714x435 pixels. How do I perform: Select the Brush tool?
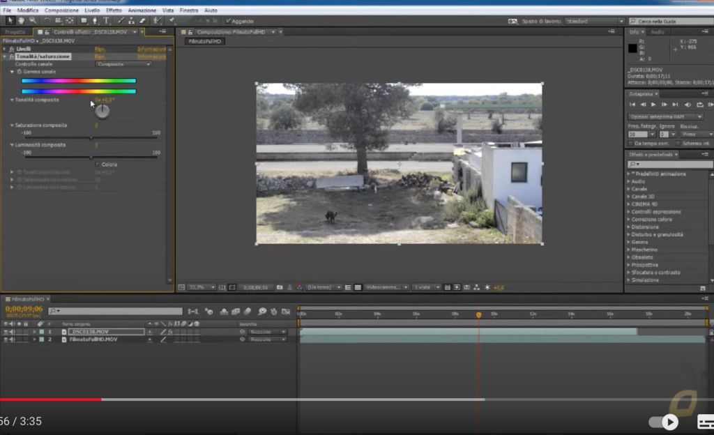(121, 20)
